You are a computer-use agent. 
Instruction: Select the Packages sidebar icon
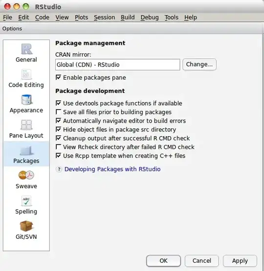[26, 150]
